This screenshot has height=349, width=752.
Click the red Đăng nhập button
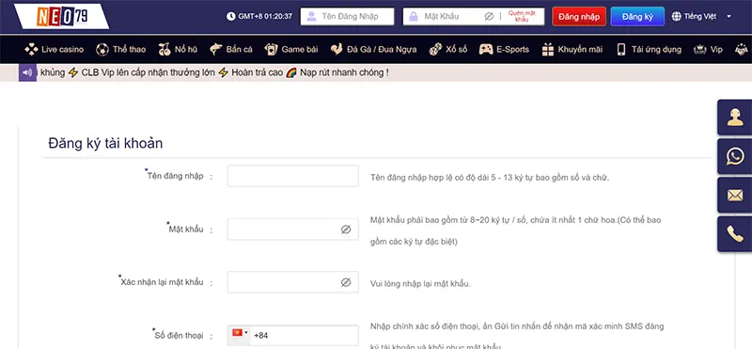coord(579,16)
